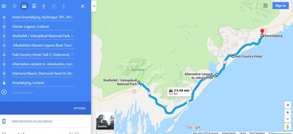Close the directions panel
Image resolution: width=293 pixels, height=134 pixels.
[83, 6]
